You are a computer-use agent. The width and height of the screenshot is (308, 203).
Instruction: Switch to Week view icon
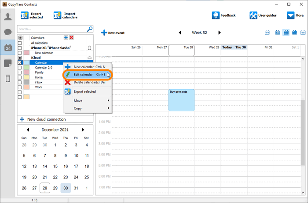click(286, 33)
